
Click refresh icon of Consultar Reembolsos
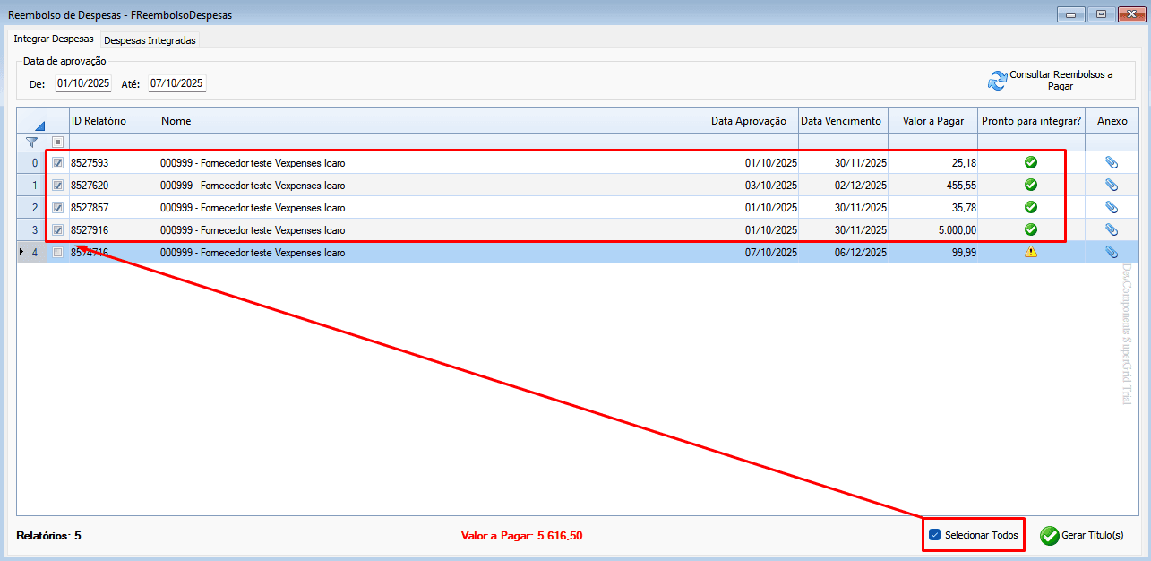coord(997,81)
